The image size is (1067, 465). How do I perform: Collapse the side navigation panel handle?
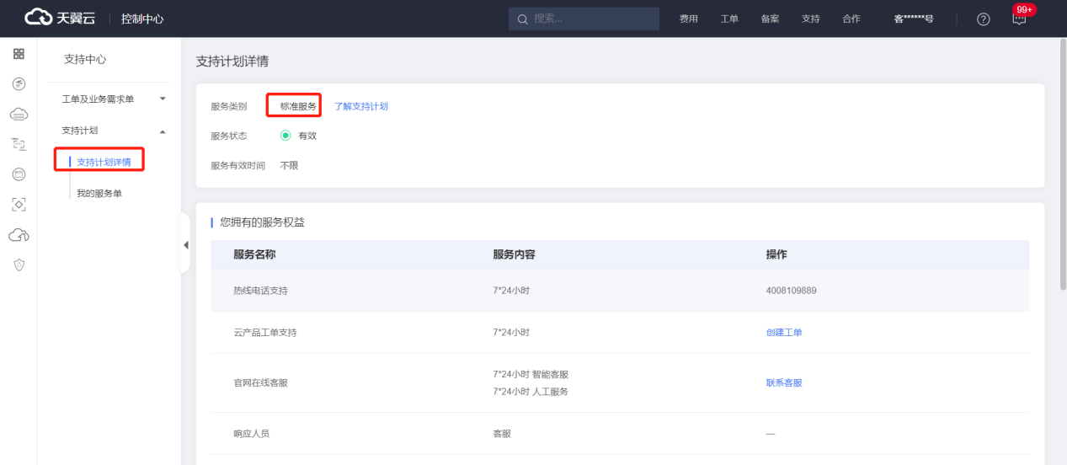tap(185, 244)
